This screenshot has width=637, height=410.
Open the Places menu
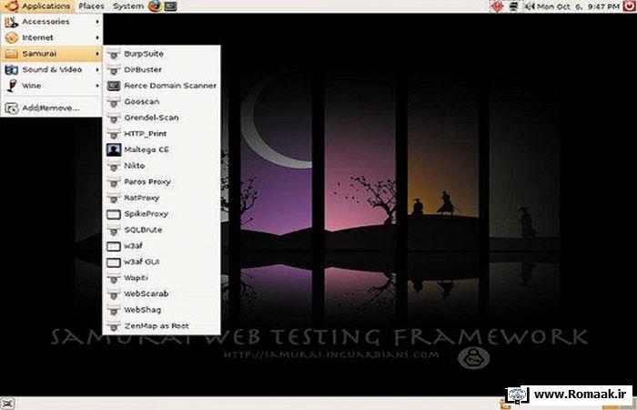(x=91, y=6)
